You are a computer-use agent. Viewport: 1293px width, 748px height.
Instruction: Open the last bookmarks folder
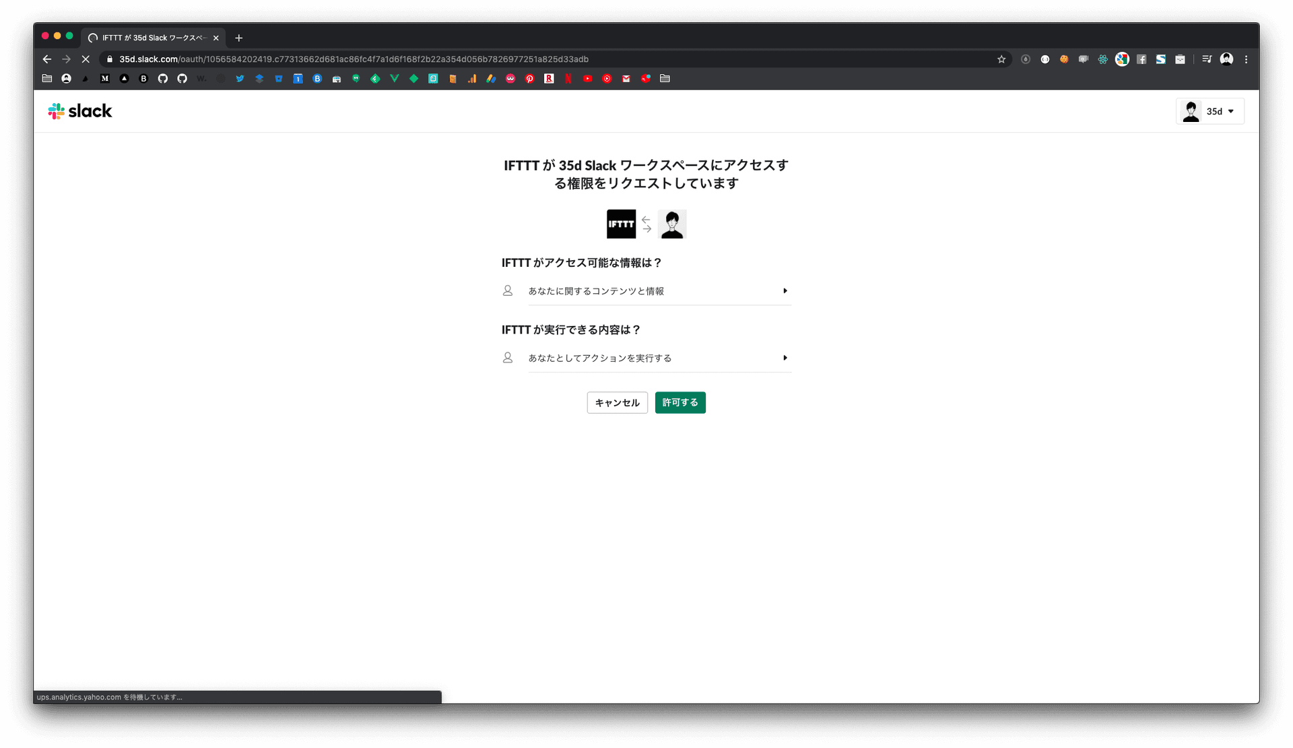point(665,79)
